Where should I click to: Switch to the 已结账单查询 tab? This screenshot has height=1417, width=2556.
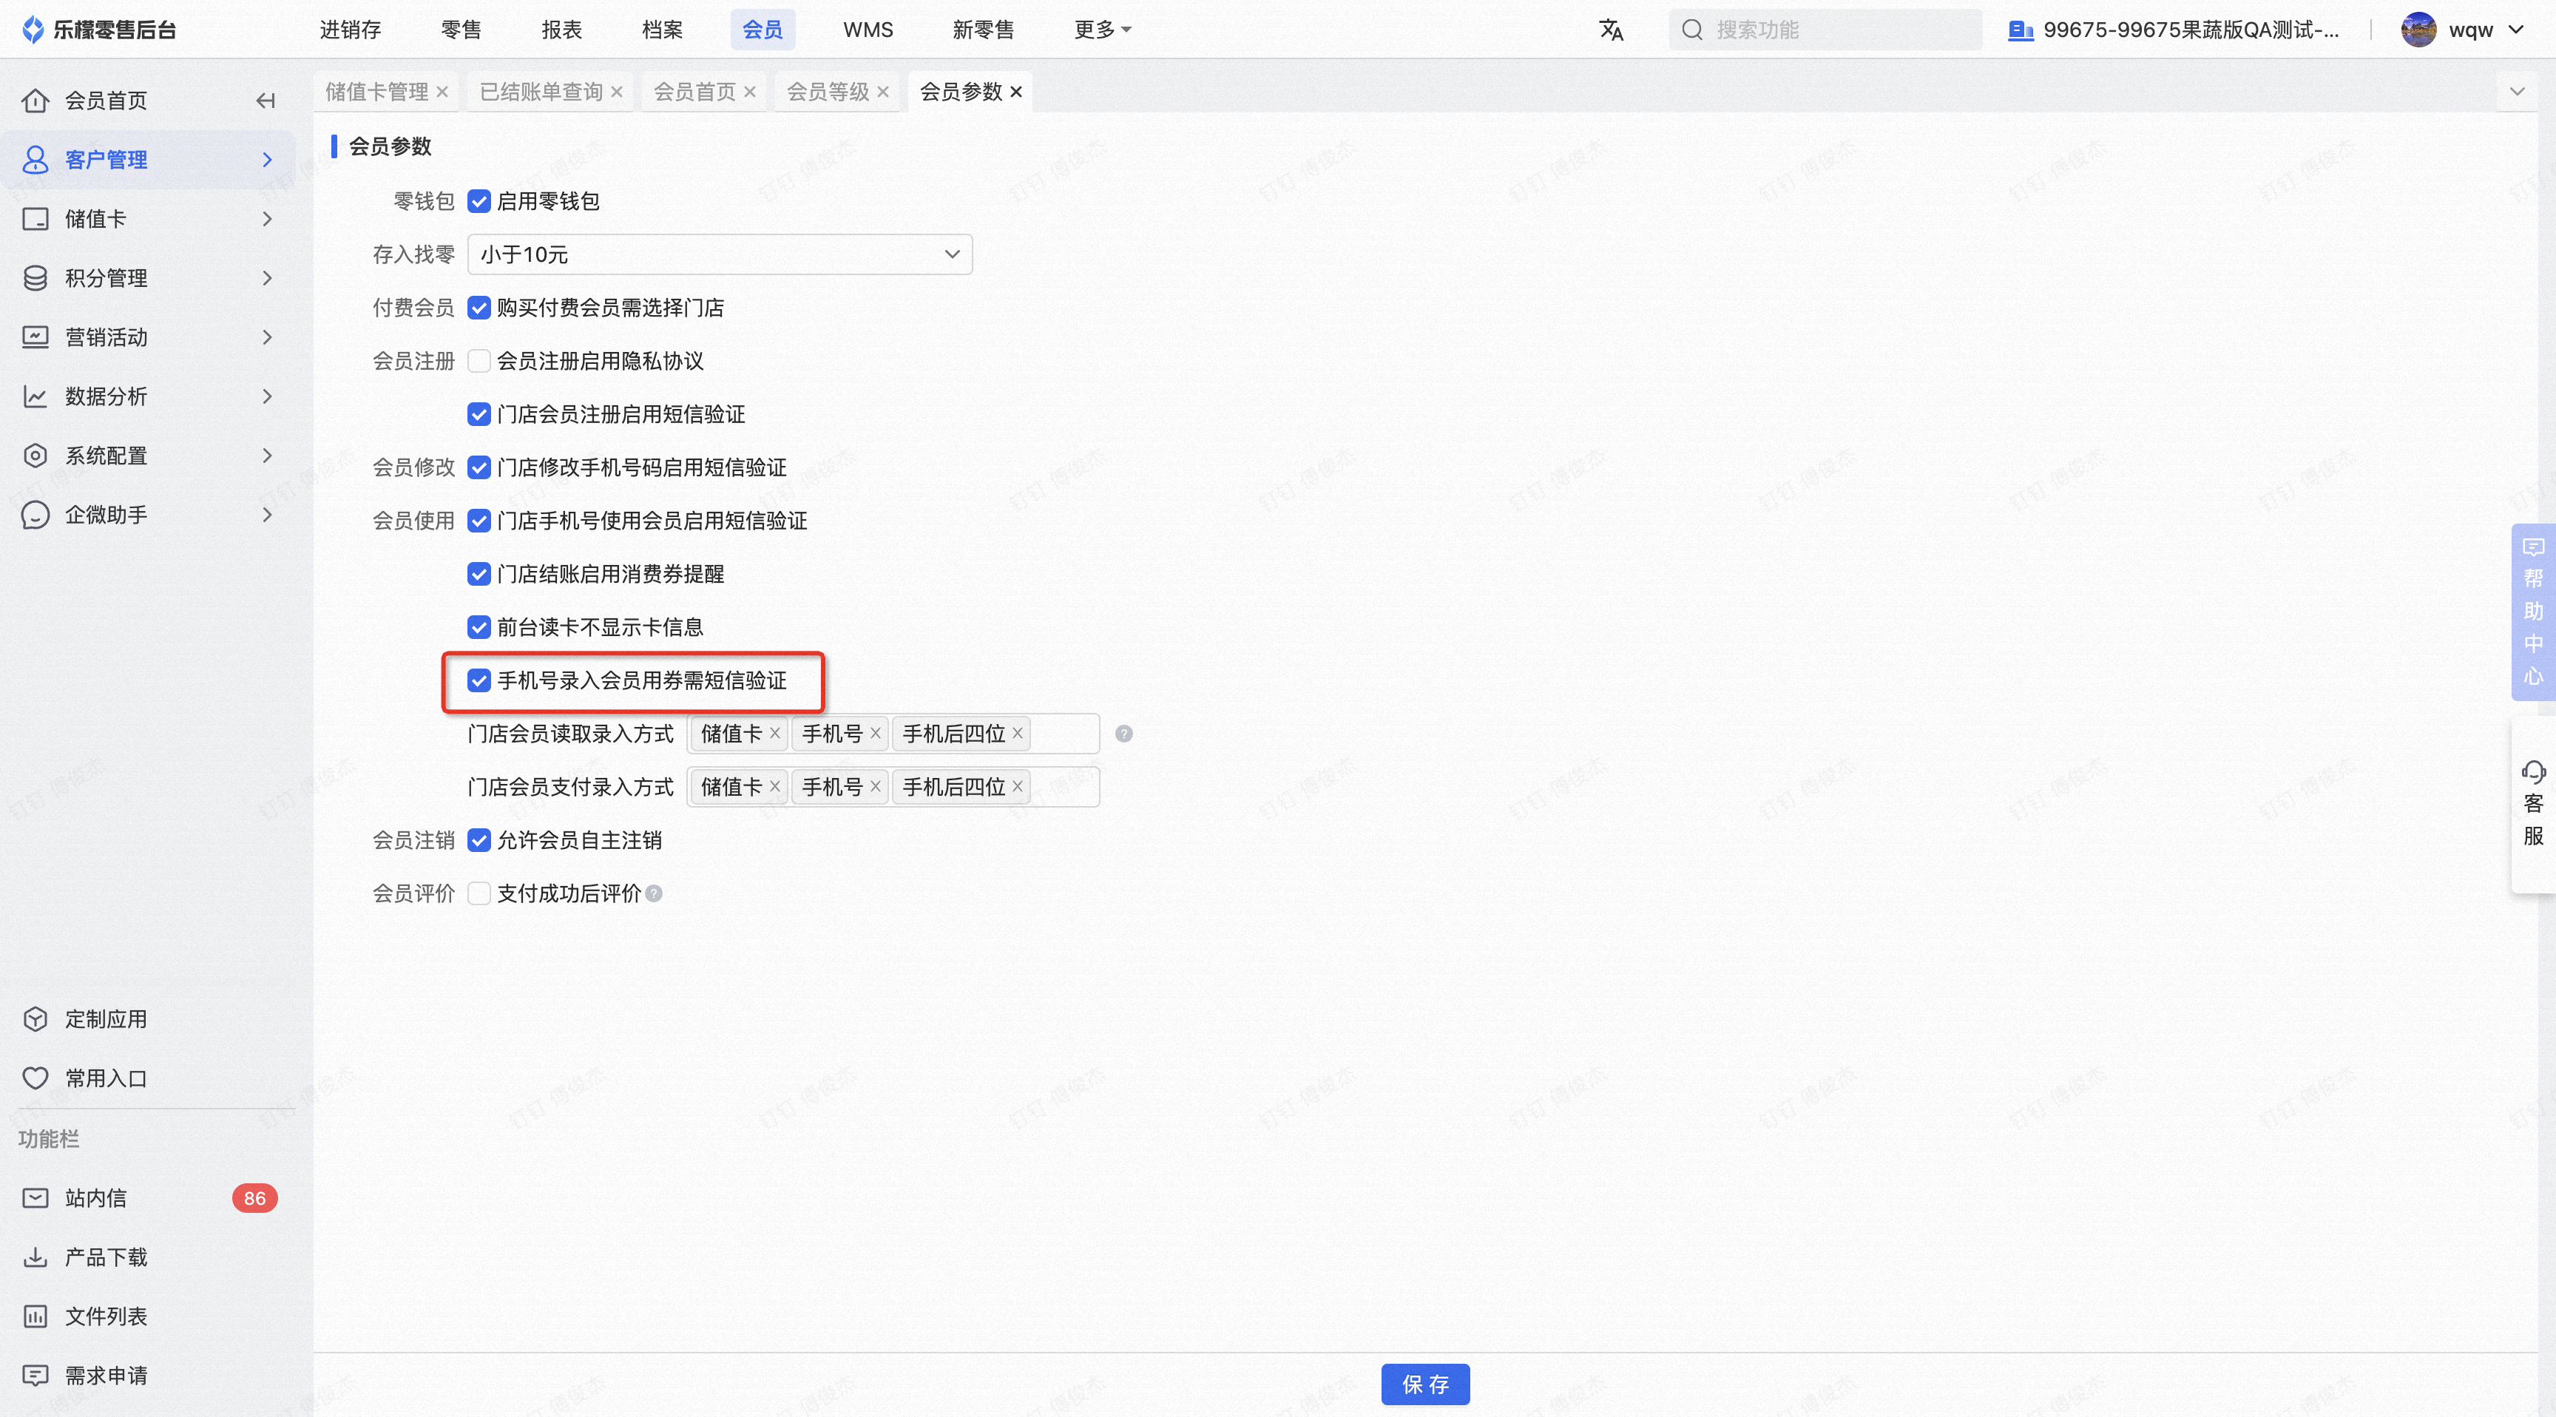click(541, 92)
